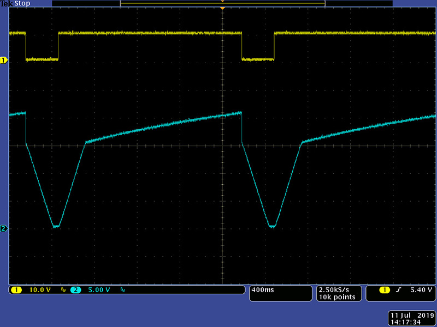The image size is (437, 327).
Task: Click the Stop acquisition status
Action: pos(22,3)
